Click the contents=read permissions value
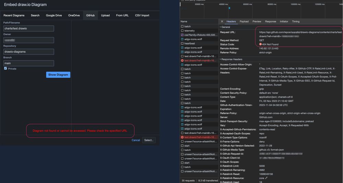Image resolution: width=343 pixels, height=183 pixels. tap(267, 129)
